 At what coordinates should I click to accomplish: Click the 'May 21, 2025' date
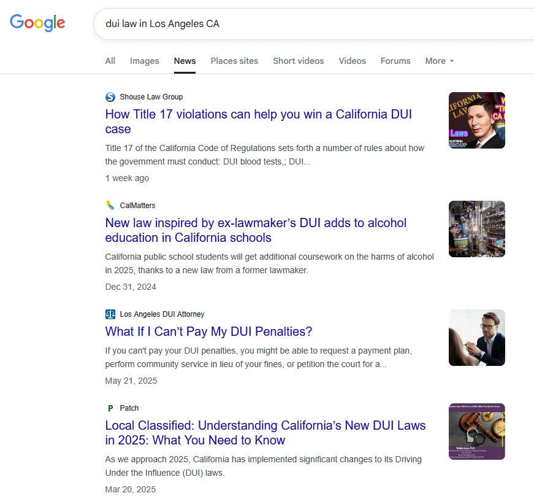click(131, 381)
